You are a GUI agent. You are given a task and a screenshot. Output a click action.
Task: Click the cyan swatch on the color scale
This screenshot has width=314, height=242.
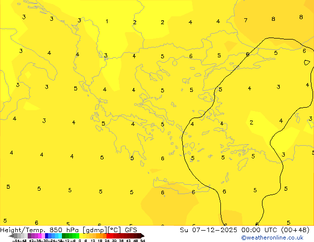[x=60, y=236]
